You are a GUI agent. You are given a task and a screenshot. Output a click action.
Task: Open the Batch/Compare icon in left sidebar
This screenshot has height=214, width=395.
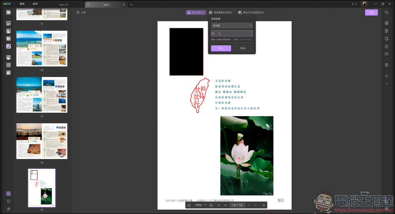point(8,73)
